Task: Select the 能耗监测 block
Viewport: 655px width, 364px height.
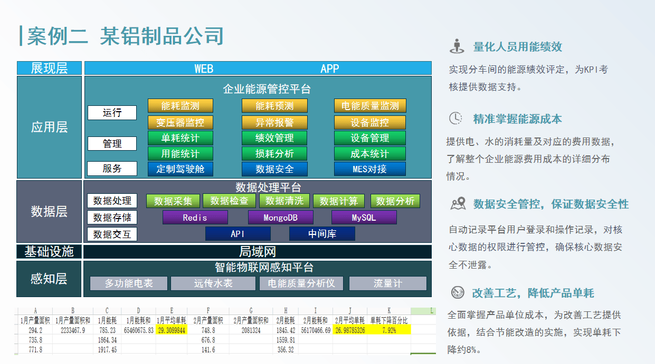Action: point(181,106)
